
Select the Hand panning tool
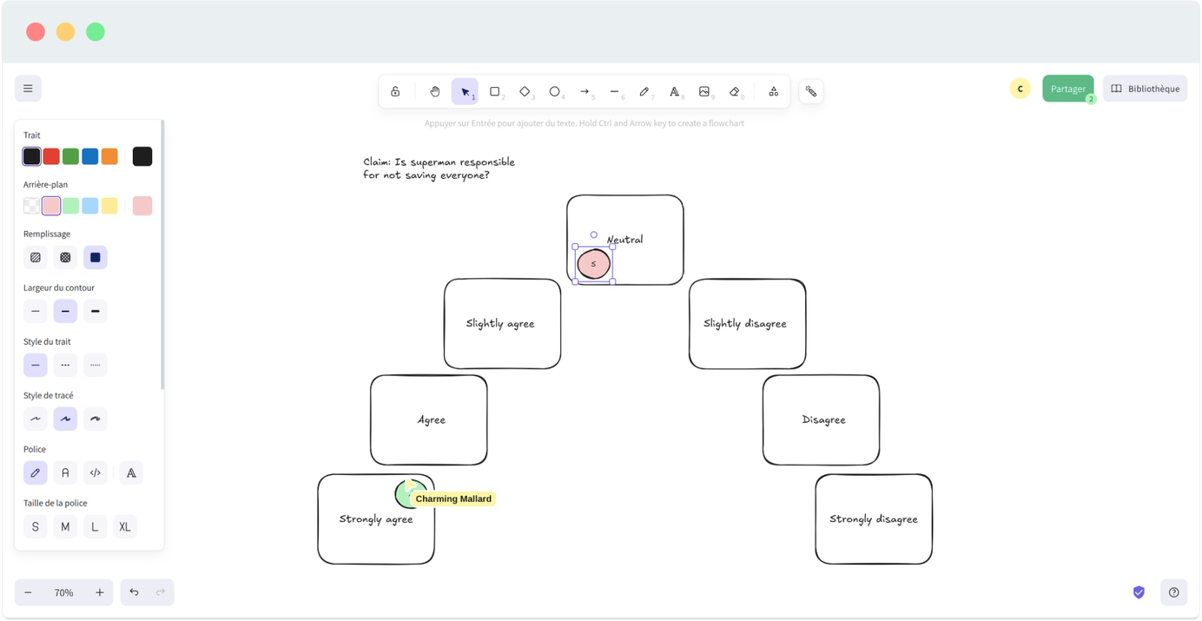[x=435, y=91]
